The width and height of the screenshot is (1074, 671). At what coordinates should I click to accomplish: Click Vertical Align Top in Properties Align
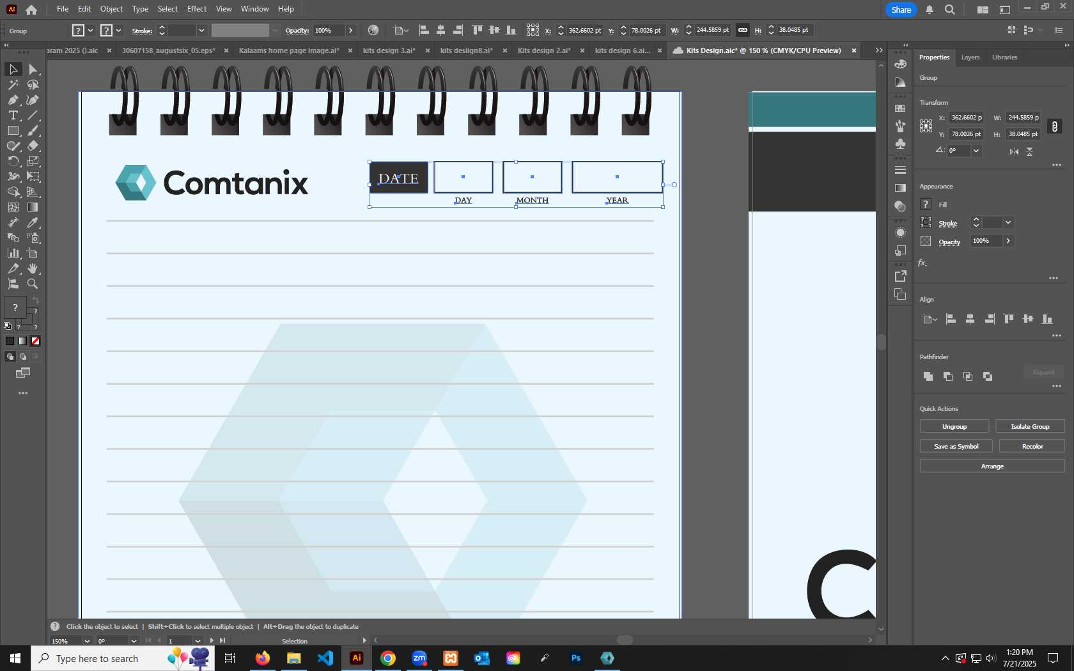point(1009,319)
